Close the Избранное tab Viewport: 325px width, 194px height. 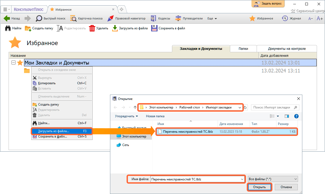coord(113,9)
